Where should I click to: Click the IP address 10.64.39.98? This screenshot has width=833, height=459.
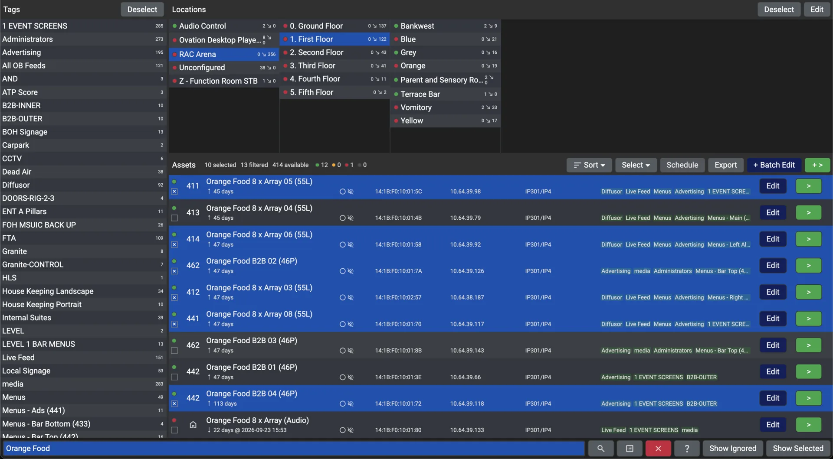coord(465,192)
